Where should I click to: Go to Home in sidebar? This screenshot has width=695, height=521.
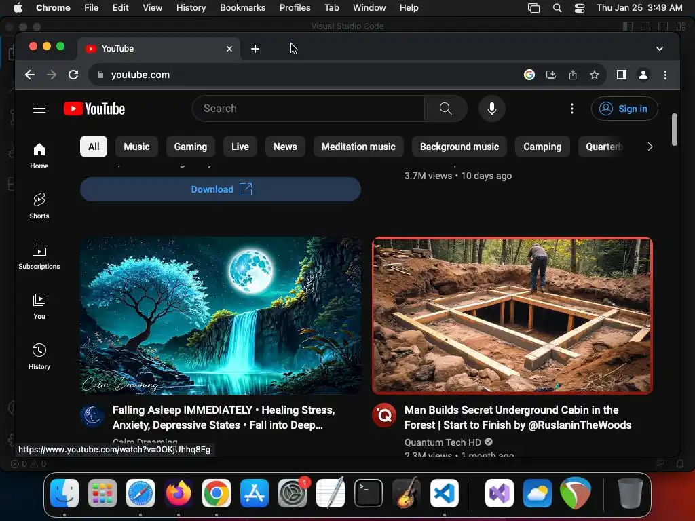click(x=39, y=156)
